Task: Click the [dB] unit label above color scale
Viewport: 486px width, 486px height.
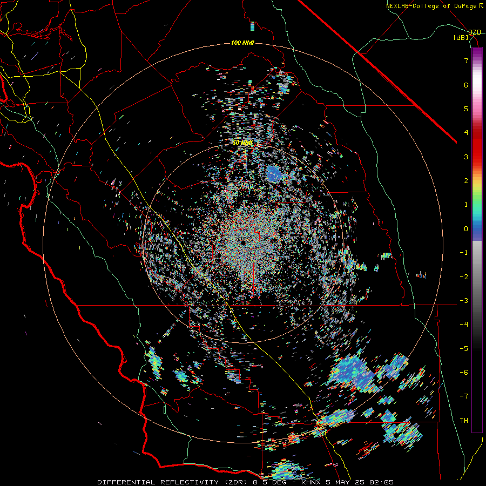Action: pos(461,38)
